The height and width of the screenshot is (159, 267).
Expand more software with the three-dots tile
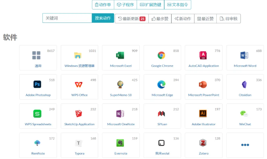[x=245, y=145]
